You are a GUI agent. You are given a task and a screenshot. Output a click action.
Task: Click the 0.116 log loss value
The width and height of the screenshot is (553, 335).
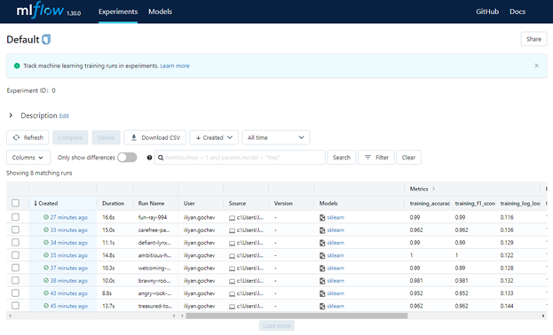(x=507, y=217)
